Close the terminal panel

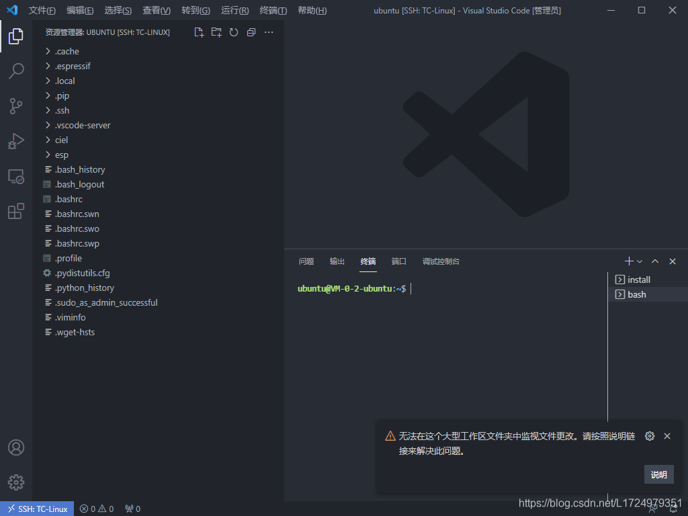673,261
